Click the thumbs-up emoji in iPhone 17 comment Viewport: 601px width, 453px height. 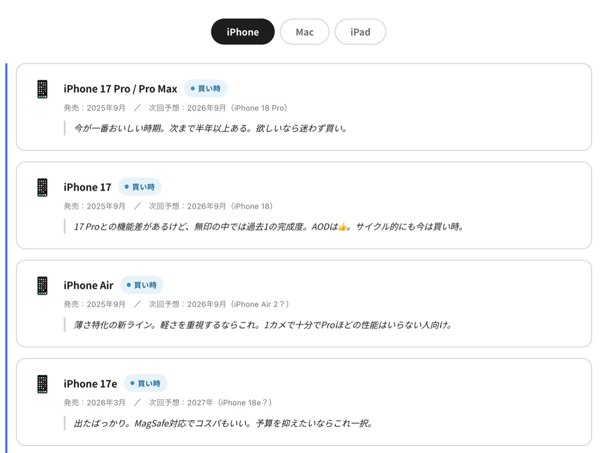click(342, 227)
